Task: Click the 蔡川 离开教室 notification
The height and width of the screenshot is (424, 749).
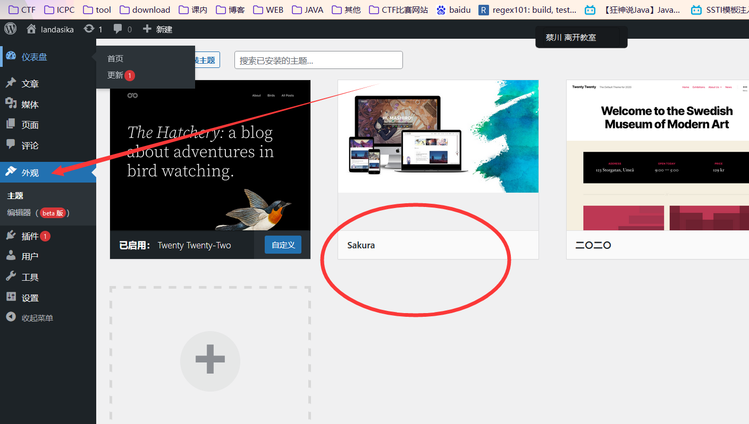Action: [x=582, y=37]
